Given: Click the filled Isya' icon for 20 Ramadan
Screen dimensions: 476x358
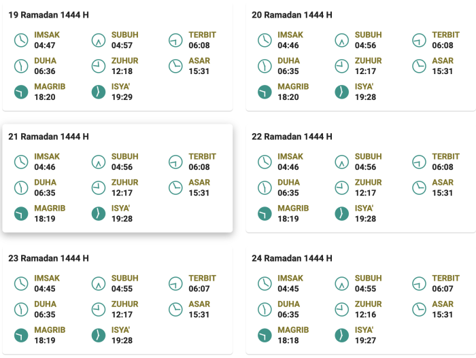Looking at the screenshot, I should click(341, 92).
